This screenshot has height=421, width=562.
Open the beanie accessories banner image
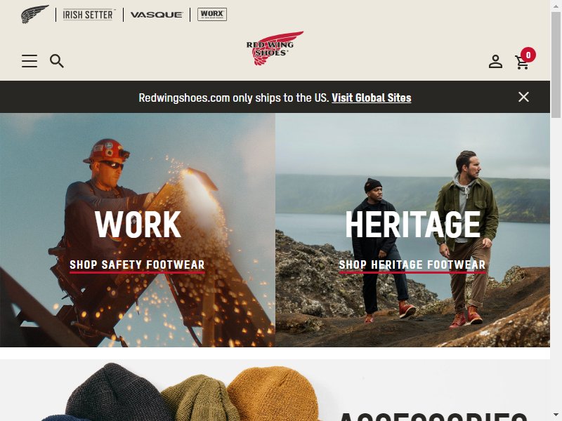click(275, 390)
